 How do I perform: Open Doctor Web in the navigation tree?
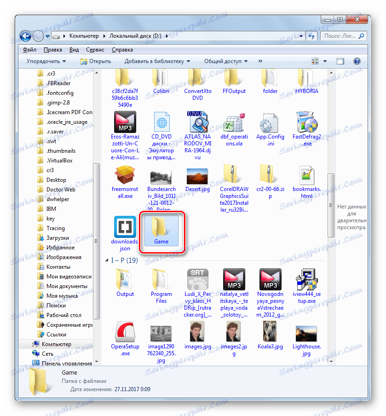[57, 190]
